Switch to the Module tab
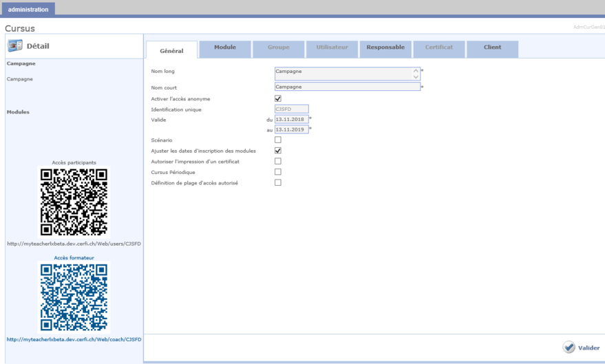 [224, 48]
